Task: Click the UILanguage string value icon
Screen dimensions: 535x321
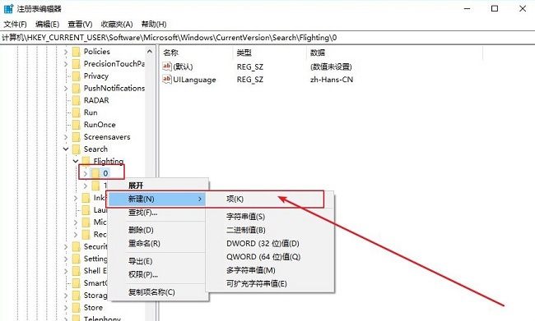Action: pyautogui.click(x=167, y=80)
